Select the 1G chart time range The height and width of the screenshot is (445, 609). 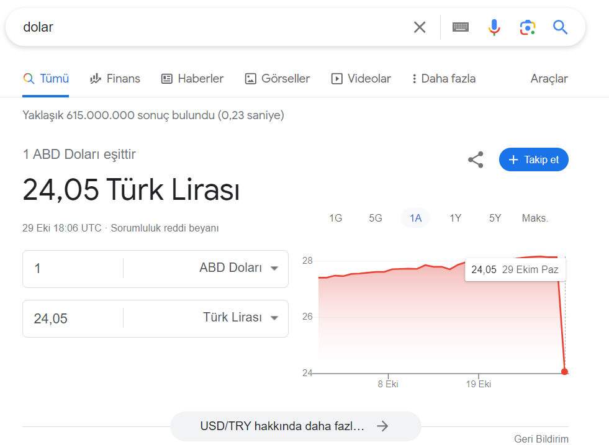pyautogui.click(x=335, y=218)
